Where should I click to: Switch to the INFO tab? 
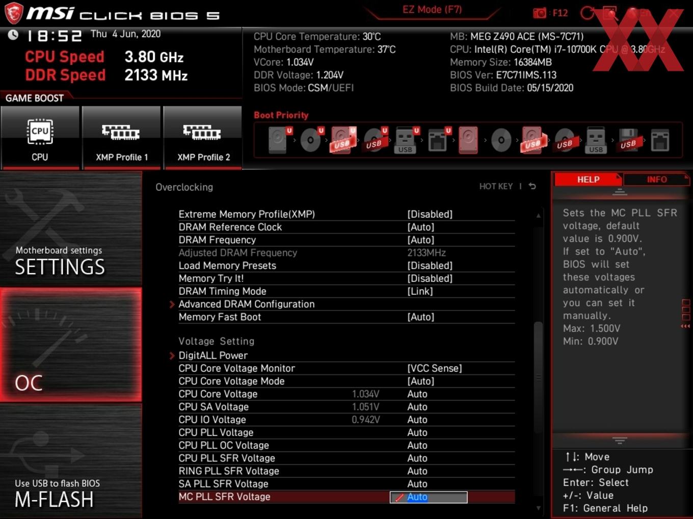pos(656,179)
